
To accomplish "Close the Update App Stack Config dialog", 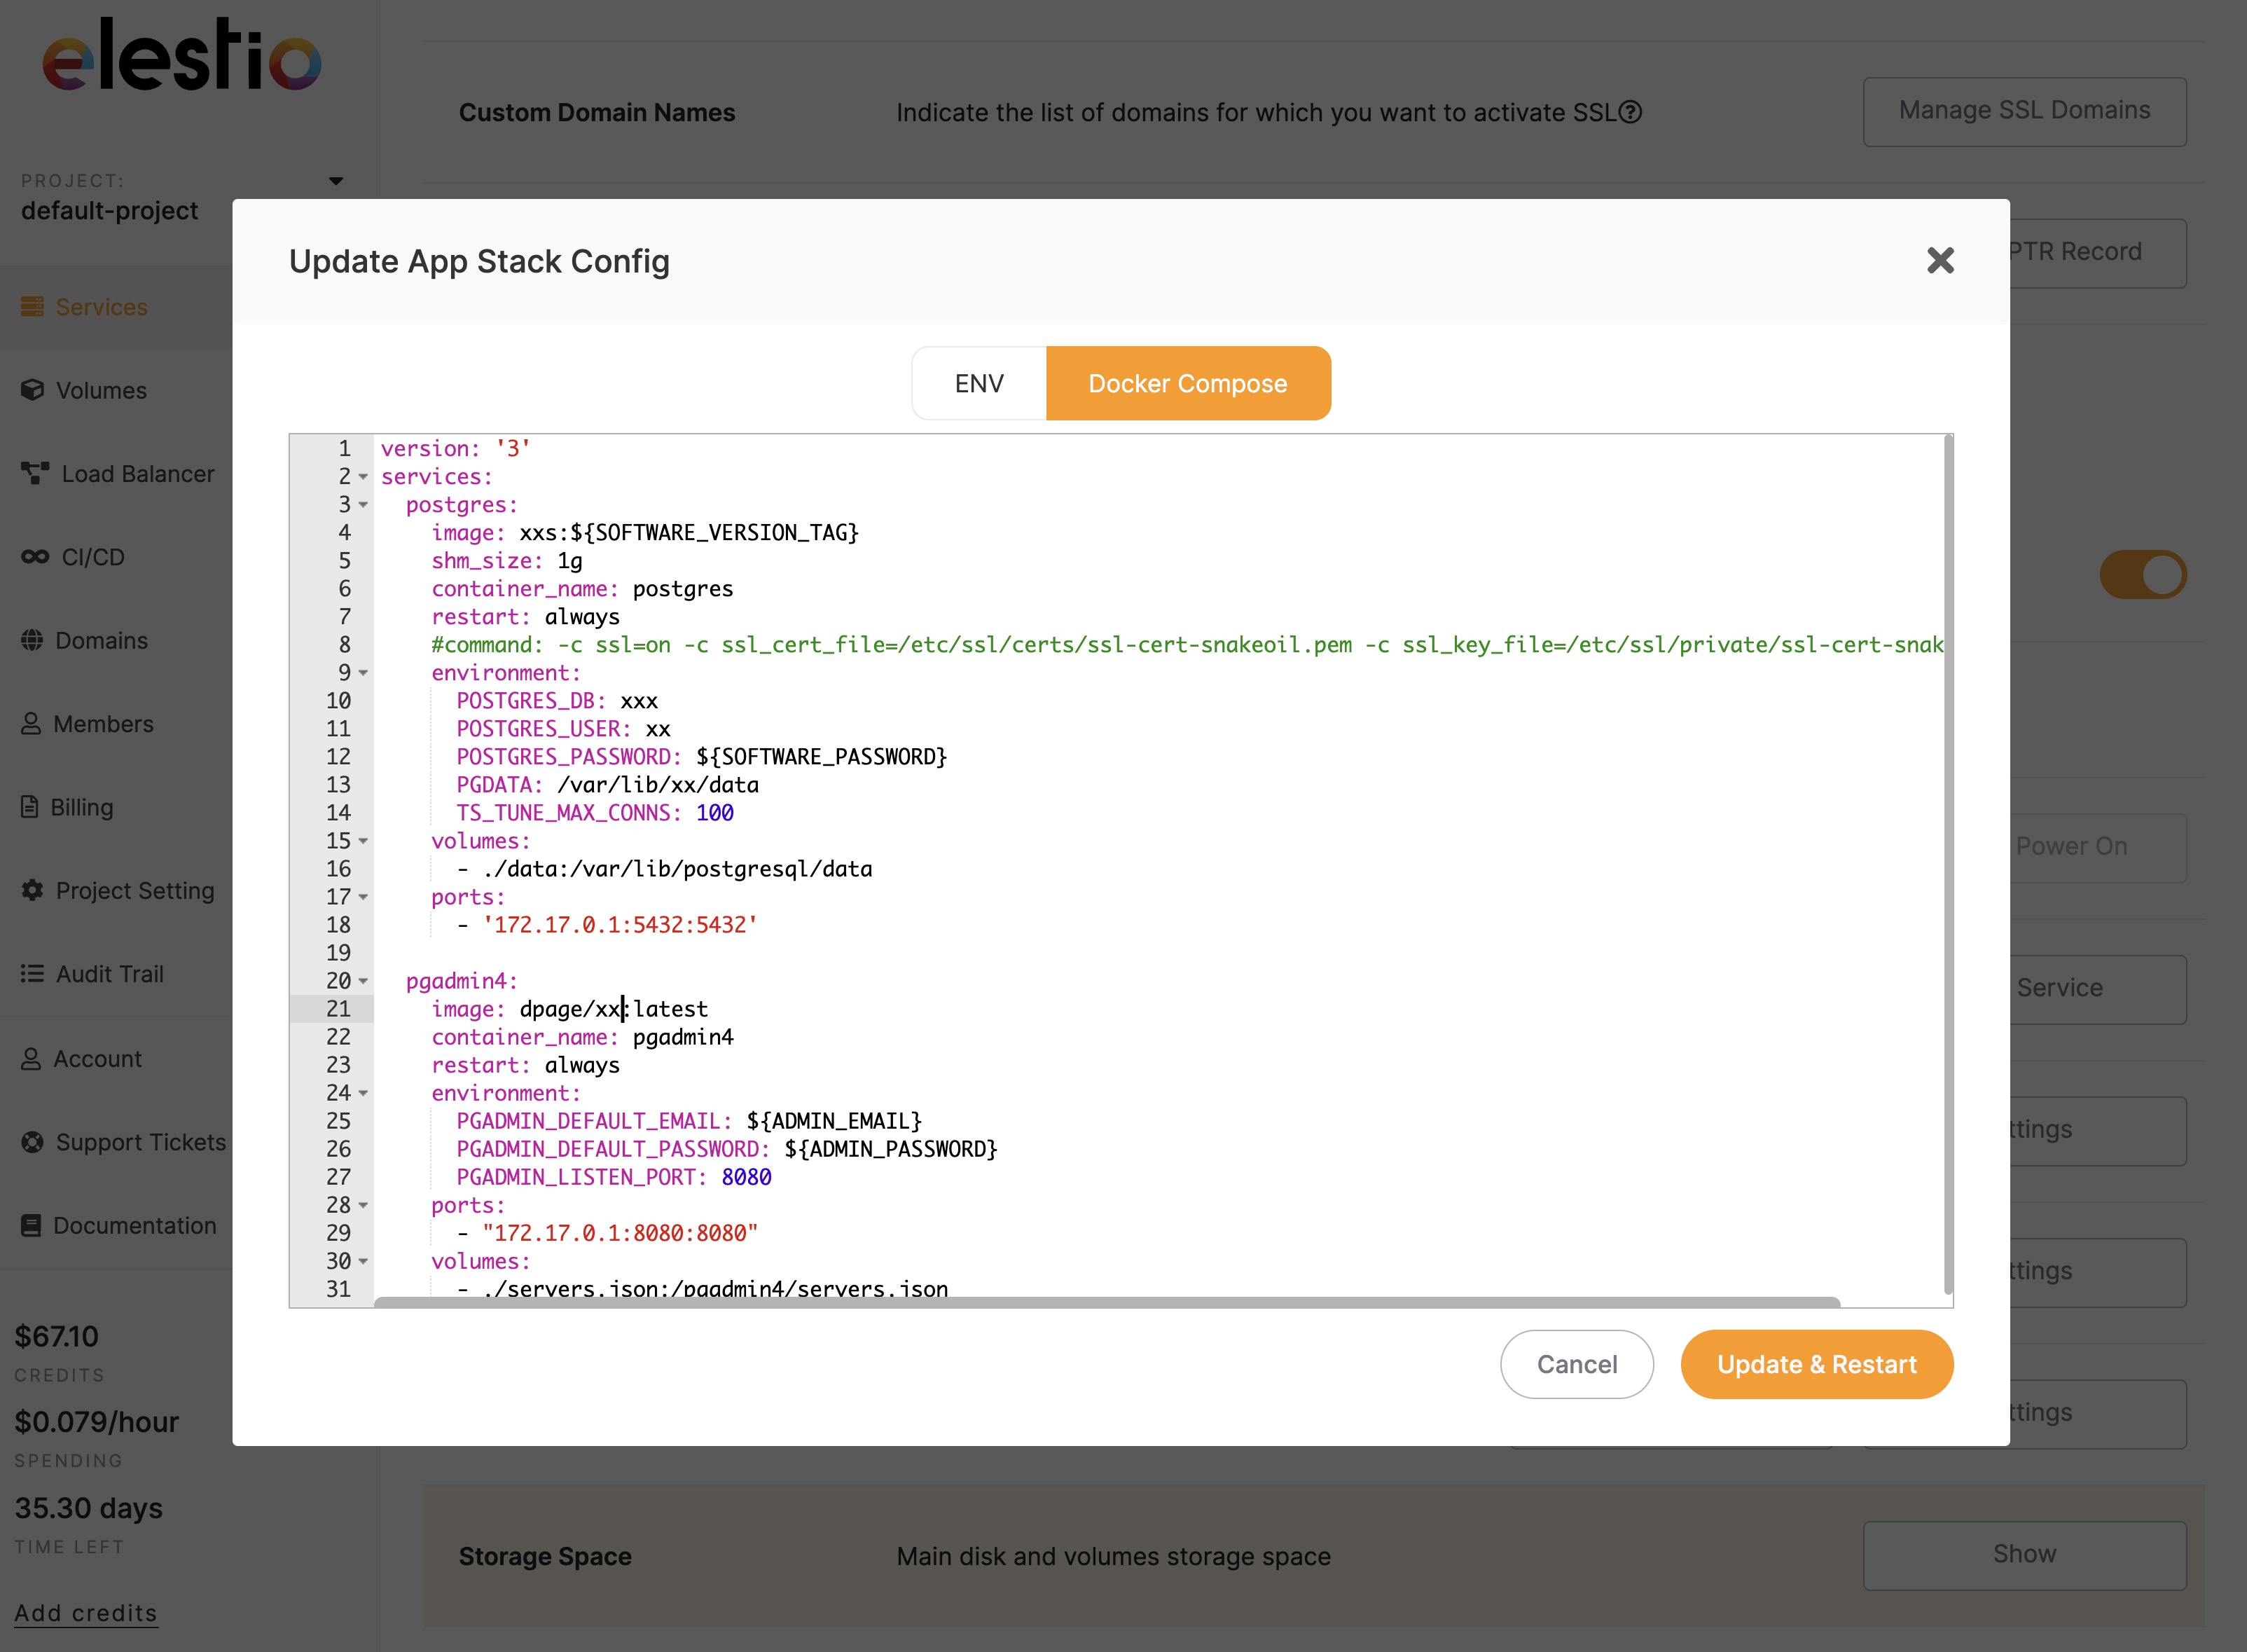I will 1940,260.
